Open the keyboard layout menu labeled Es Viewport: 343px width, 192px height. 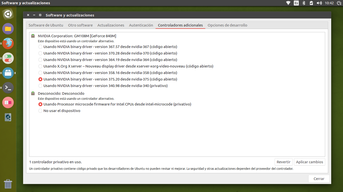coord(296,3)
